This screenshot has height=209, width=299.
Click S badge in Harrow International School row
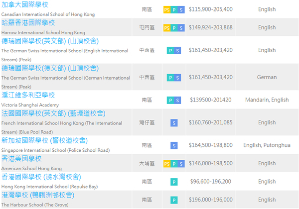(181, 28)
